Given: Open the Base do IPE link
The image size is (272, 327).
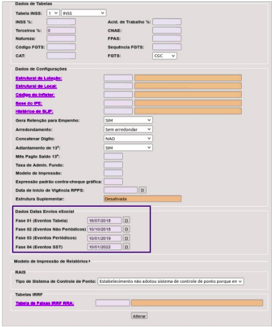Looking at the screenshot, I should pos(29,103).
